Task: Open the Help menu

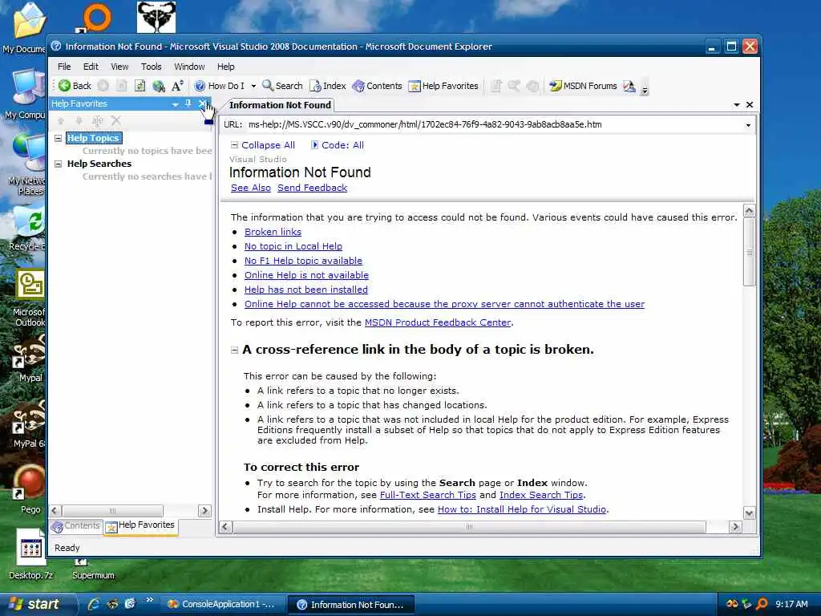Action: tap(225, 67)
